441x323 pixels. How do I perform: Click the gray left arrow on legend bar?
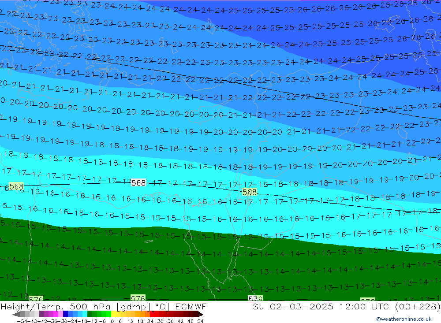[16, 314]
